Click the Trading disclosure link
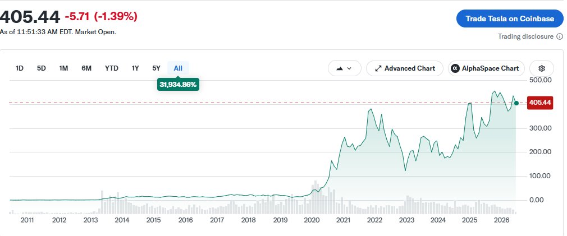The width and height of the screenshot is (567, 236). tap(525, 36)
